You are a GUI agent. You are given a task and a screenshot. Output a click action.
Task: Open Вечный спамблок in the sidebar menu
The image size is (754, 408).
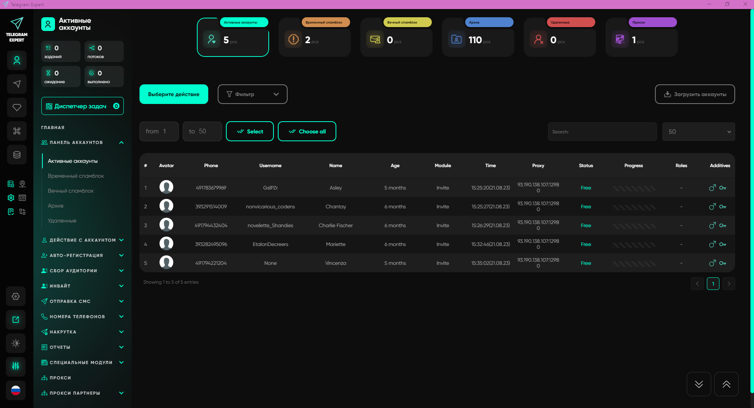pyautogui.click(x=71, y=191)
